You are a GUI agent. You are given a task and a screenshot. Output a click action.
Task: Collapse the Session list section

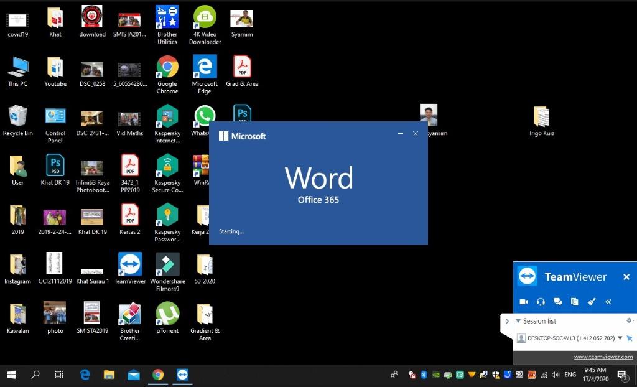[x=518, y=321]
